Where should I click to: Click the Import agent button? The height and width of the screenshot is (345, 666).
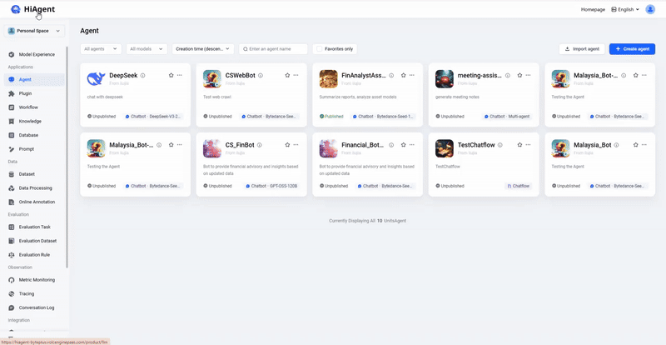(582, 49)
